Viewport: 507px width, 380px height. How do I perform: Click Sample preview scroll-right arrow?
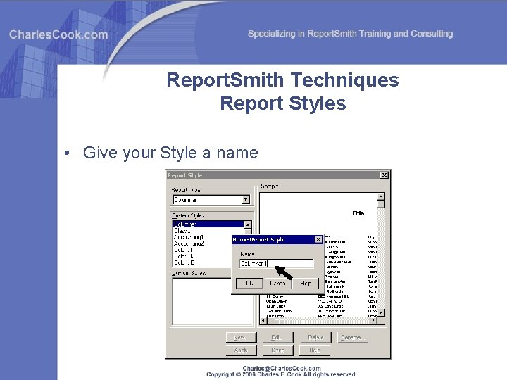373,321
